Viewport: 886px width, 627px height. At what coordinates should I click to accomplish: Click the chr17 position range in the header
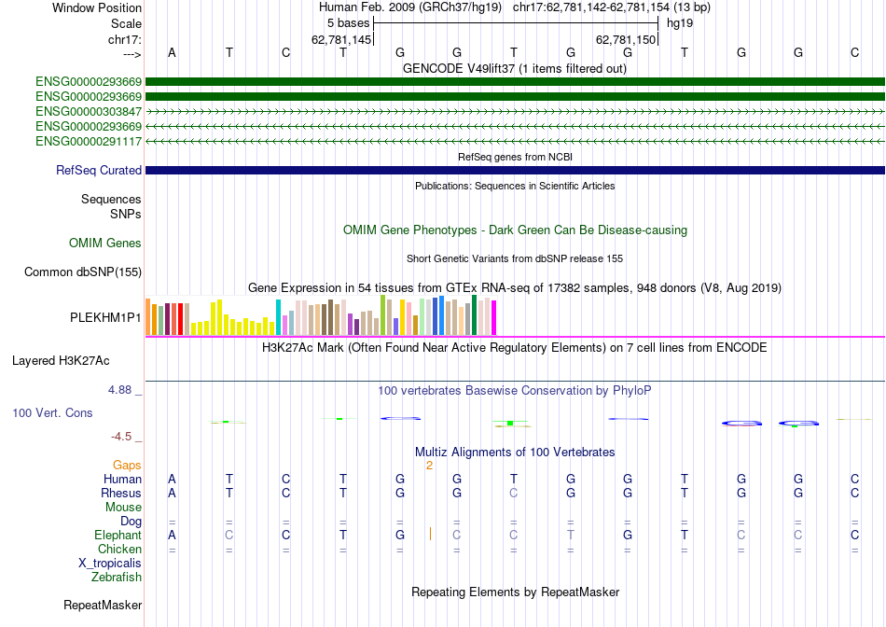pos(591,7)
